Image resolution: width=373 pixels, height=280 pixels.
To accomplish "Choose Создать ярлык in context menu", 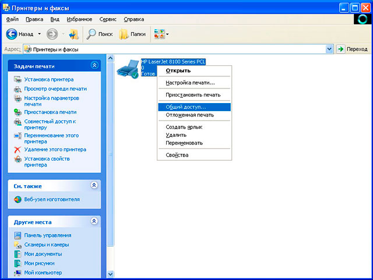I will [x=194, y=127].
